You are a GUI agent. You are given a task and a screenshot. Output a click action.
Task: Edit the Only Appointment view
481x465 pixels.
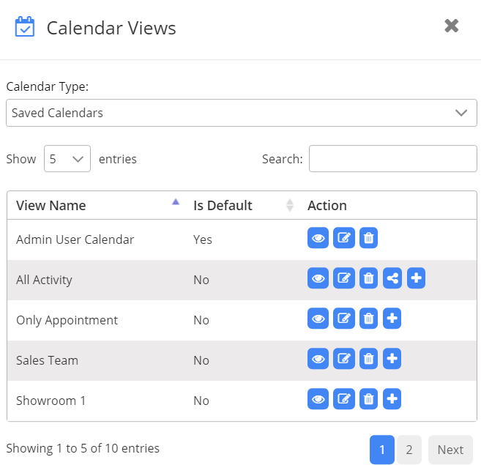(x=343, y=319)
